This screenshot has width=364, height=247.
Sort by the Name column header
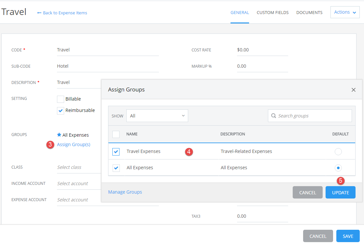click(x=132, y=134)
